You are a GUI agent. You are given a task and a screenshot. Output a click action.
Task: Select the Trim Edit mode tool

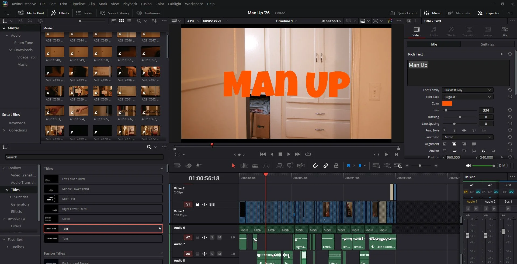point(244,166)
